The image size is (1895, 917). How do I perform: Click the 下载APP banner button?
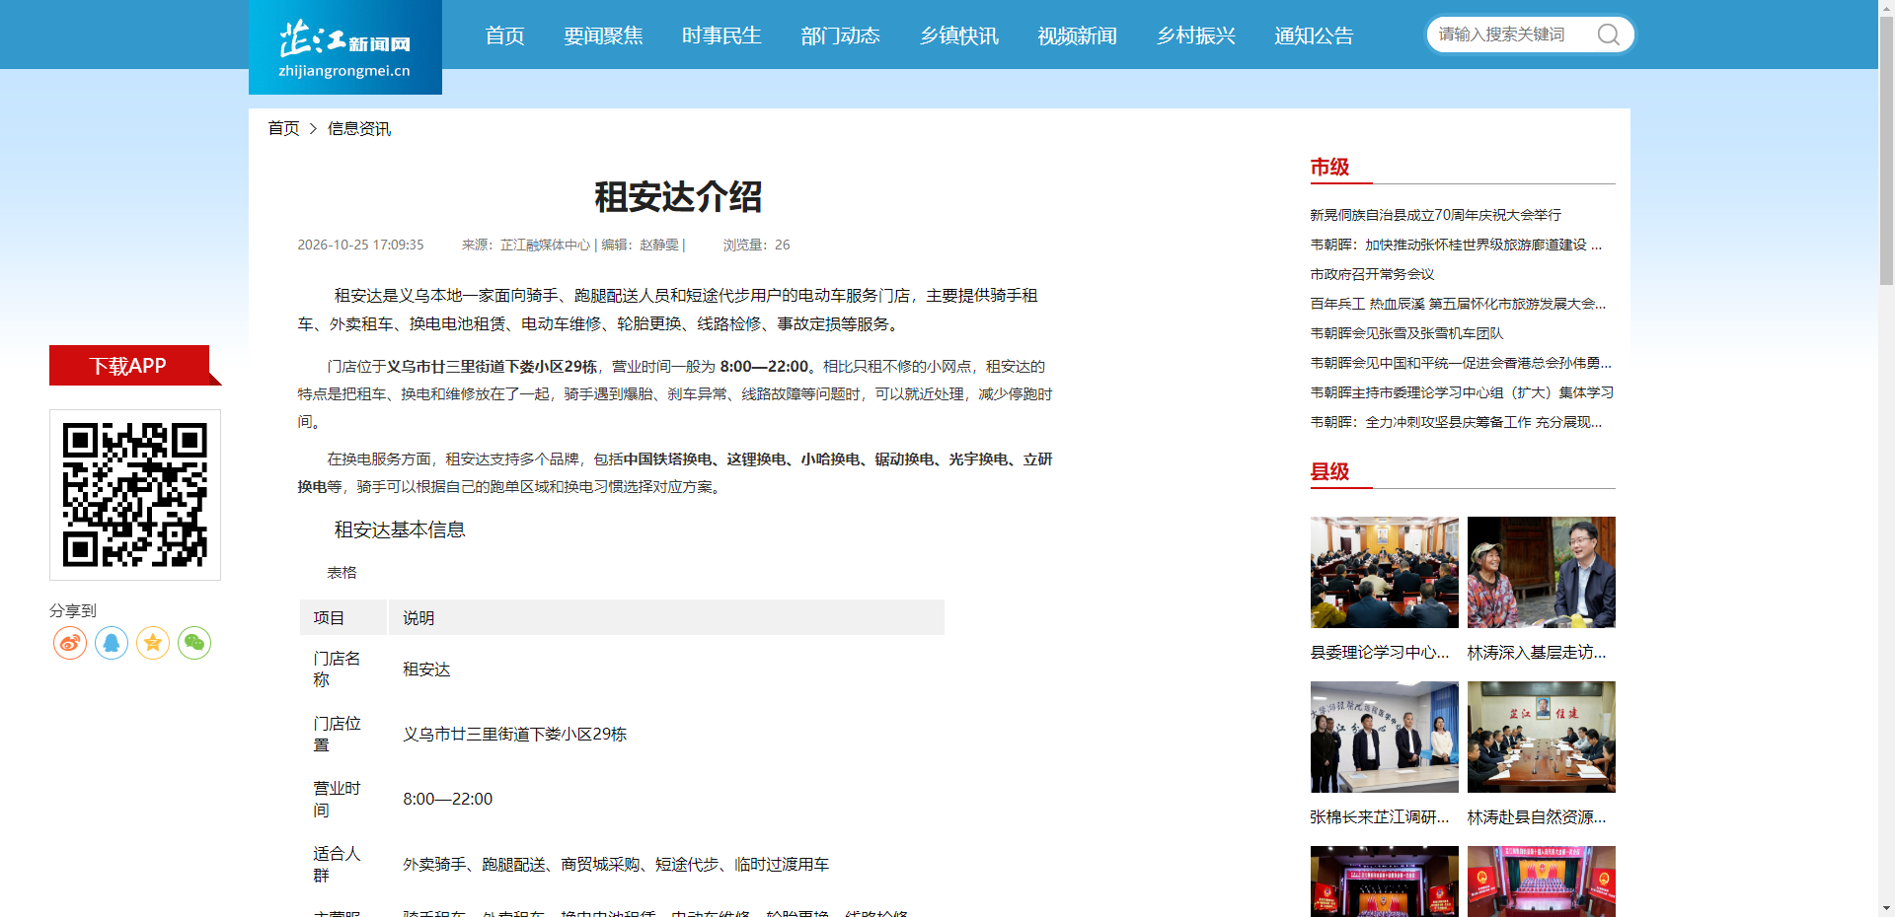(x=129, y=366)
